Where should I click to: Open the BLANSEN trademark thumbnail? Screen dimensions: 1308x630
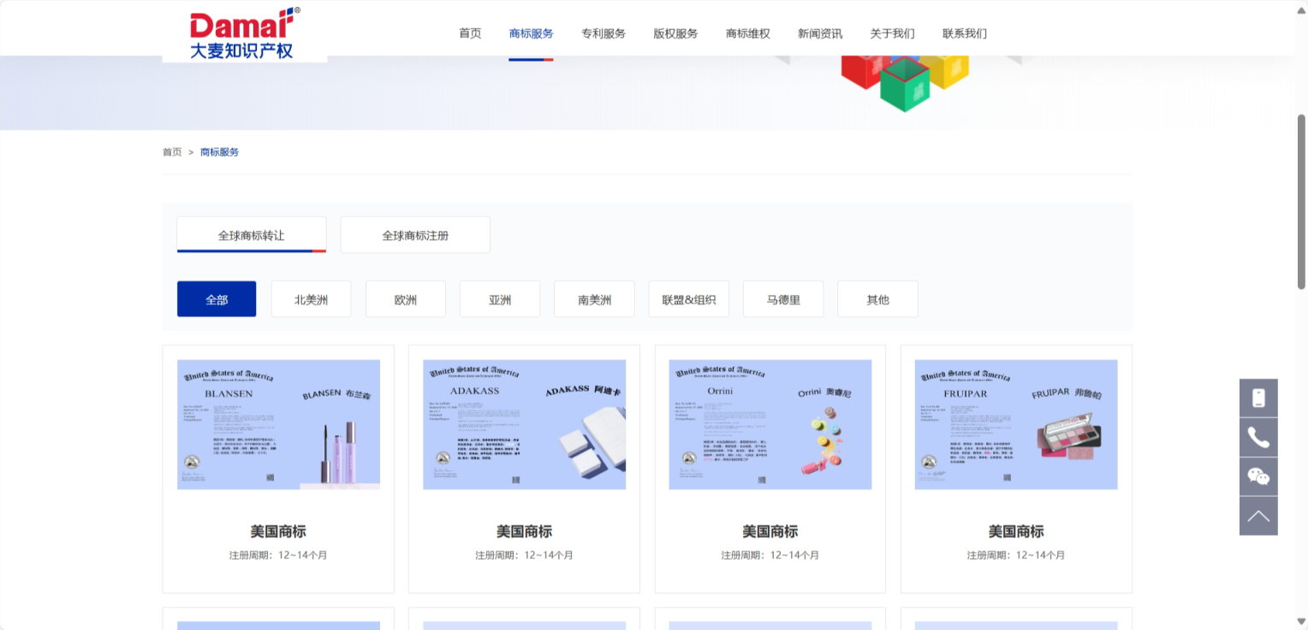coord(278,424)
